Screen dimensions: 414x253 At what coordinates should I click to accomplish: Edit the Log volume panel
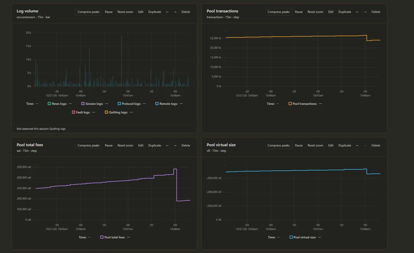tap(141, 12)
